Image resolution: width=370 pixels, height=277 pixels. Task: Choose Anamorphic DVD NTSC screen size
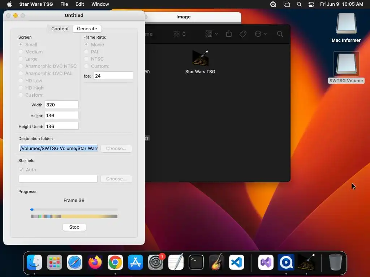(x=21, y=66)
